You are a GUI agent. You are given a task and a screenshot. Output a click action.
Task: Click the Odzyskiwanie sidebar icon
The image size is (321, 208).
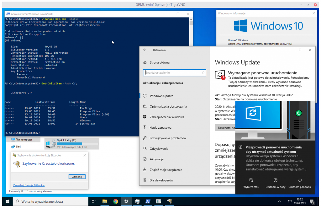[145, 149]
